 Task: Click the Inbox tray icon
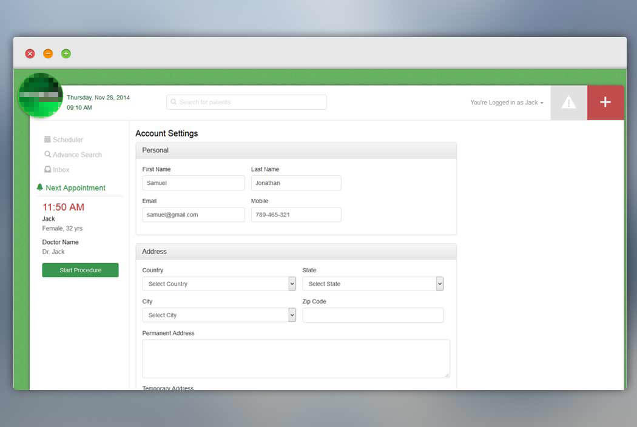click(x=47, y=169)
